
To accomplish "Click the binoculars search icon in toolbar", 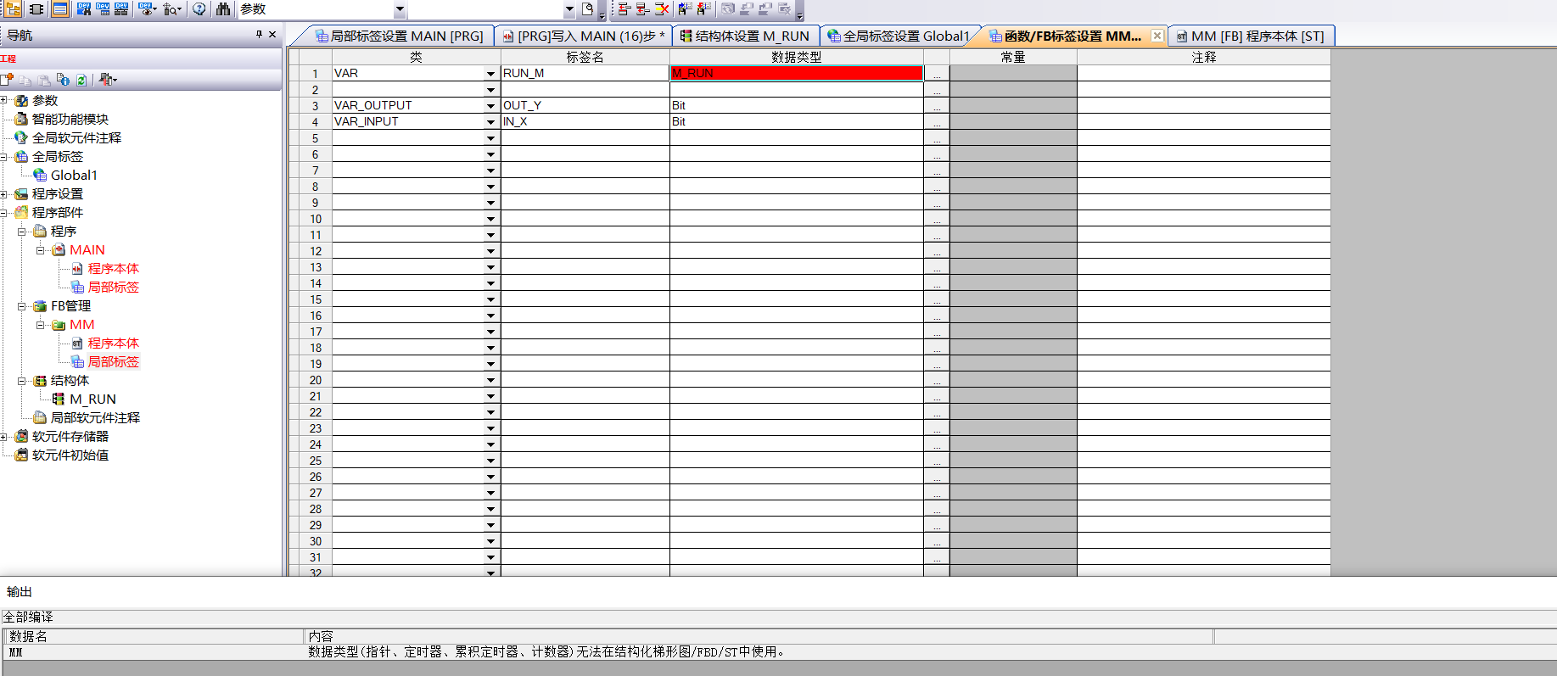I will click(x=223, y=9).
